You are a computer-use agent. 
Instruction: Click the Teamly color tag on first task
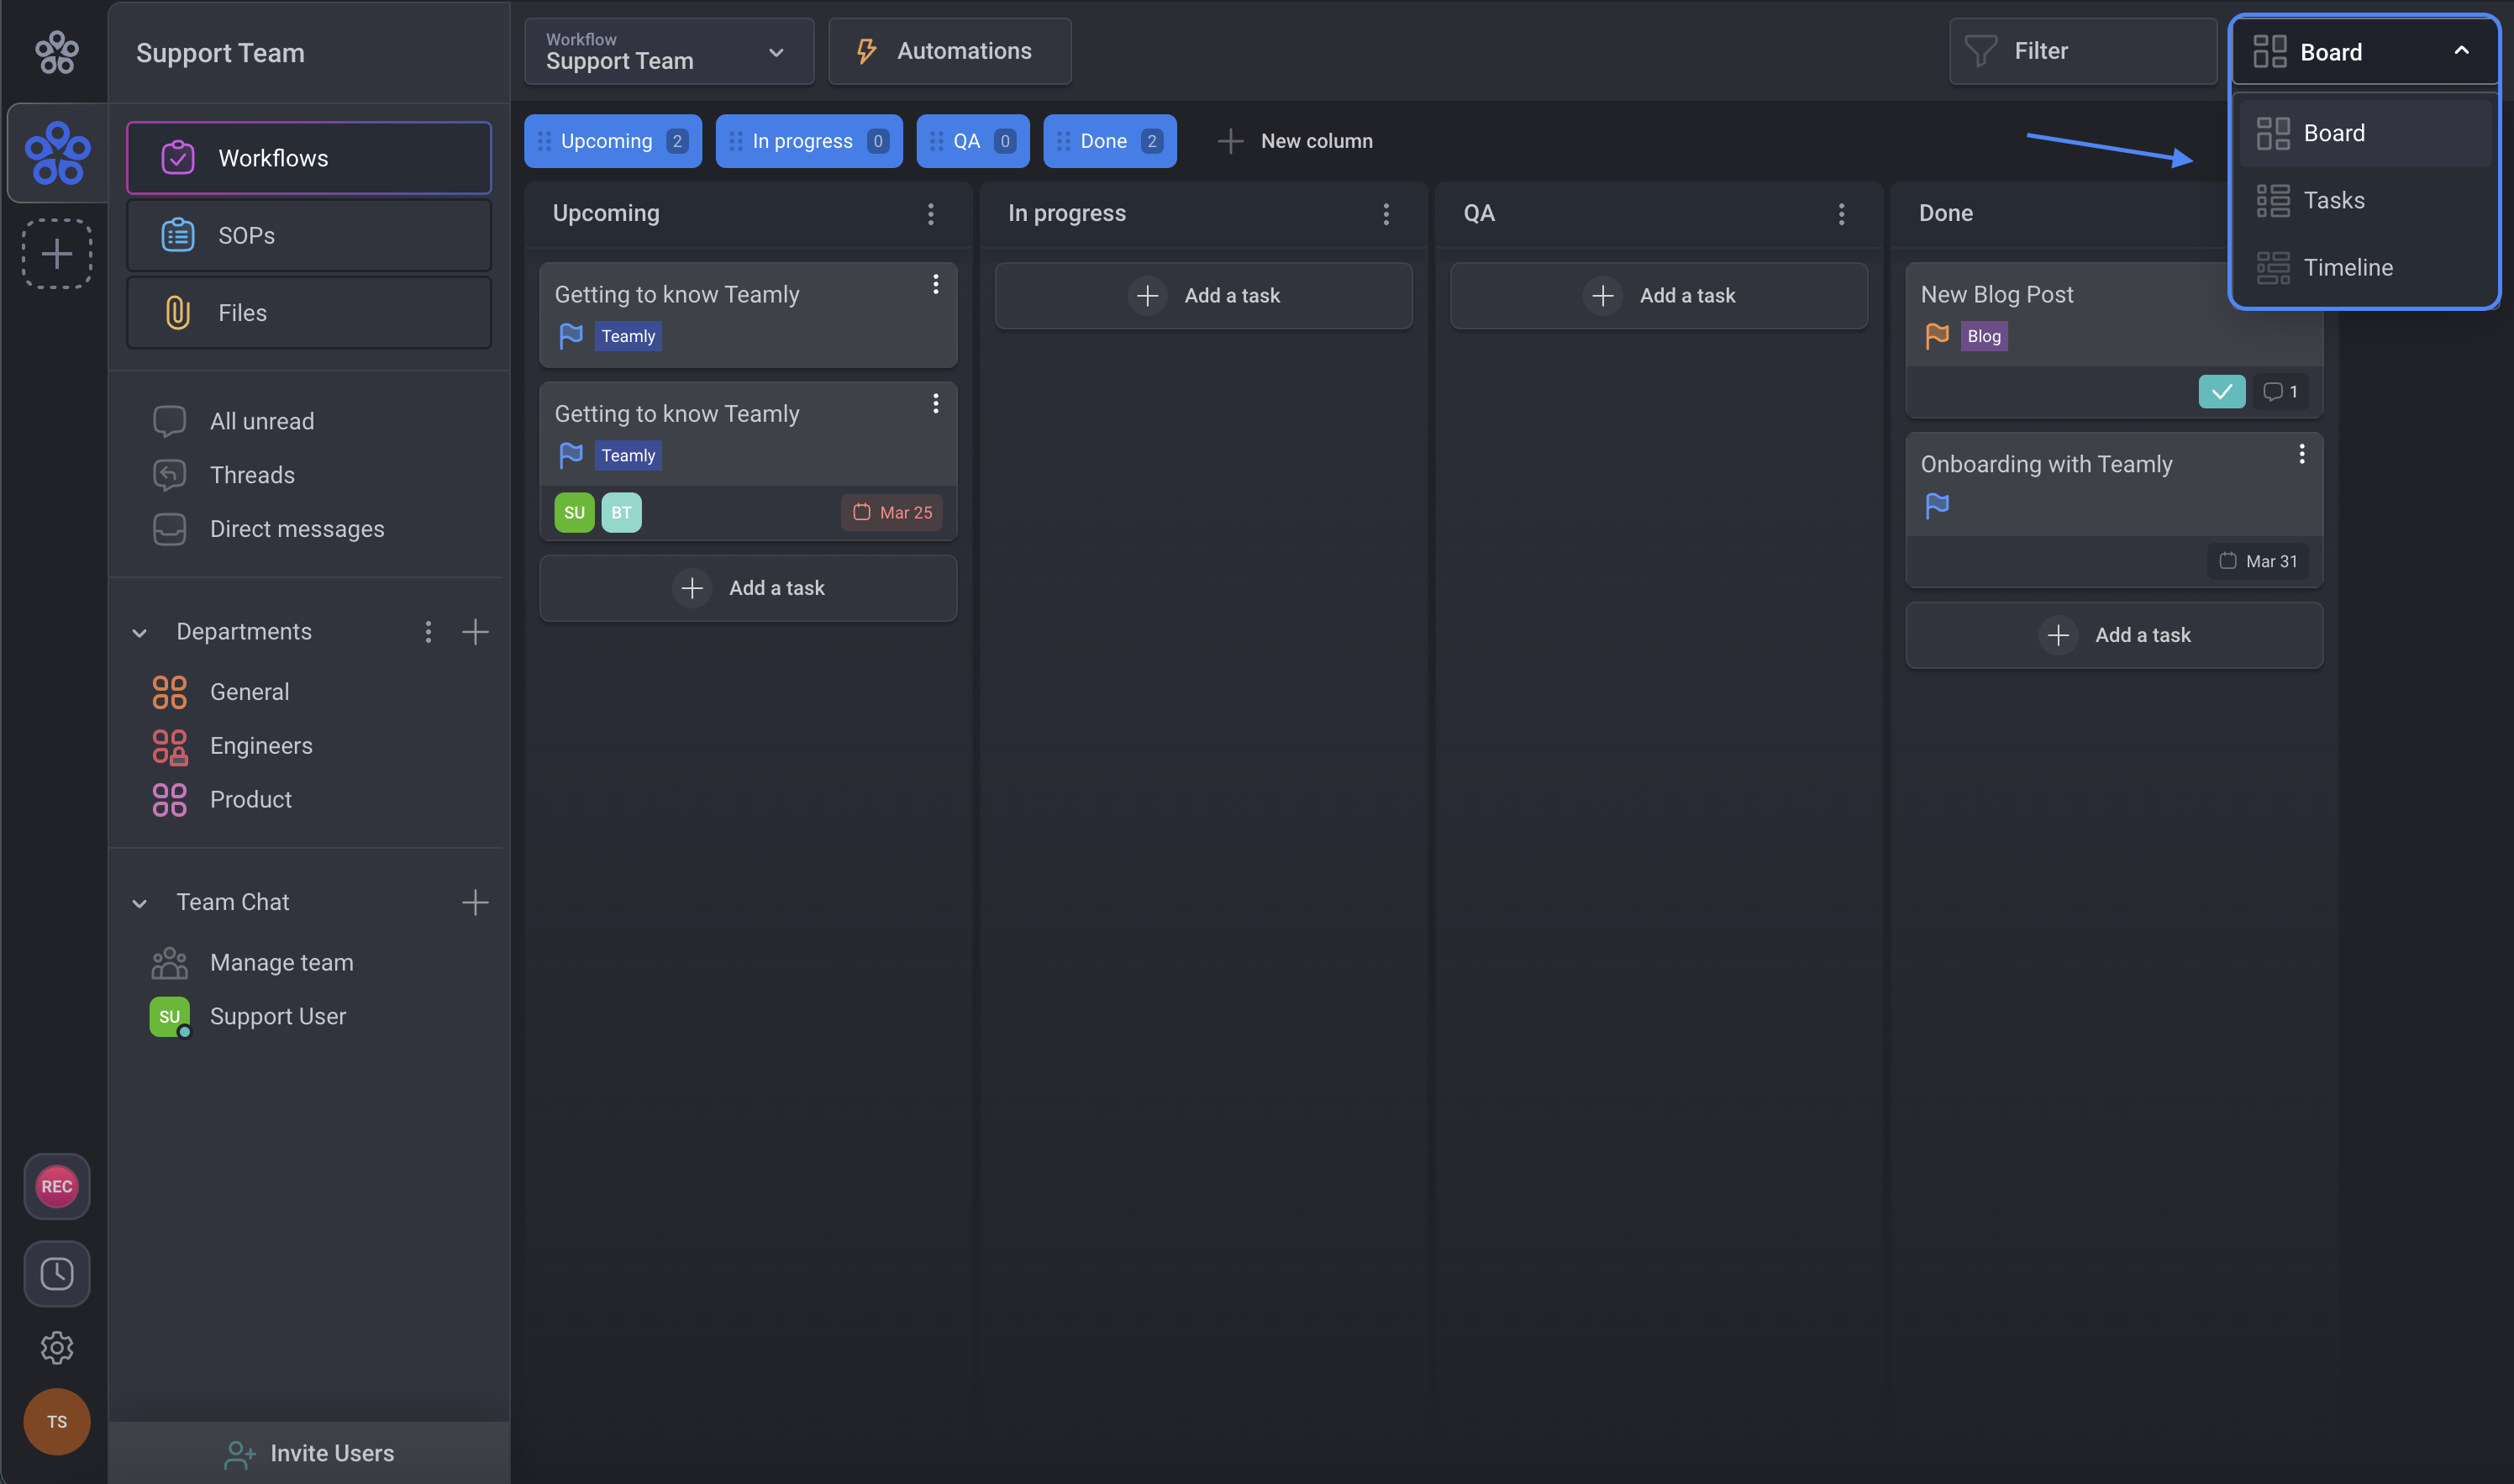628,336
